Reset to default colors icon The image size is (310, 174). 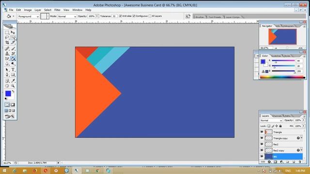click(x=6, y=99)
